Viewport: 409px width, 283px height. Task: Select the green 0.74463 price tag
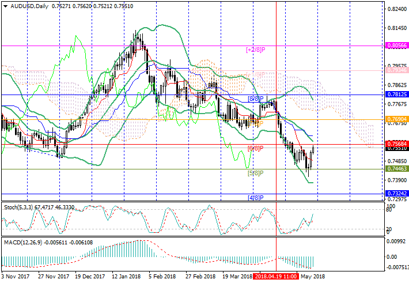(397, 169)
